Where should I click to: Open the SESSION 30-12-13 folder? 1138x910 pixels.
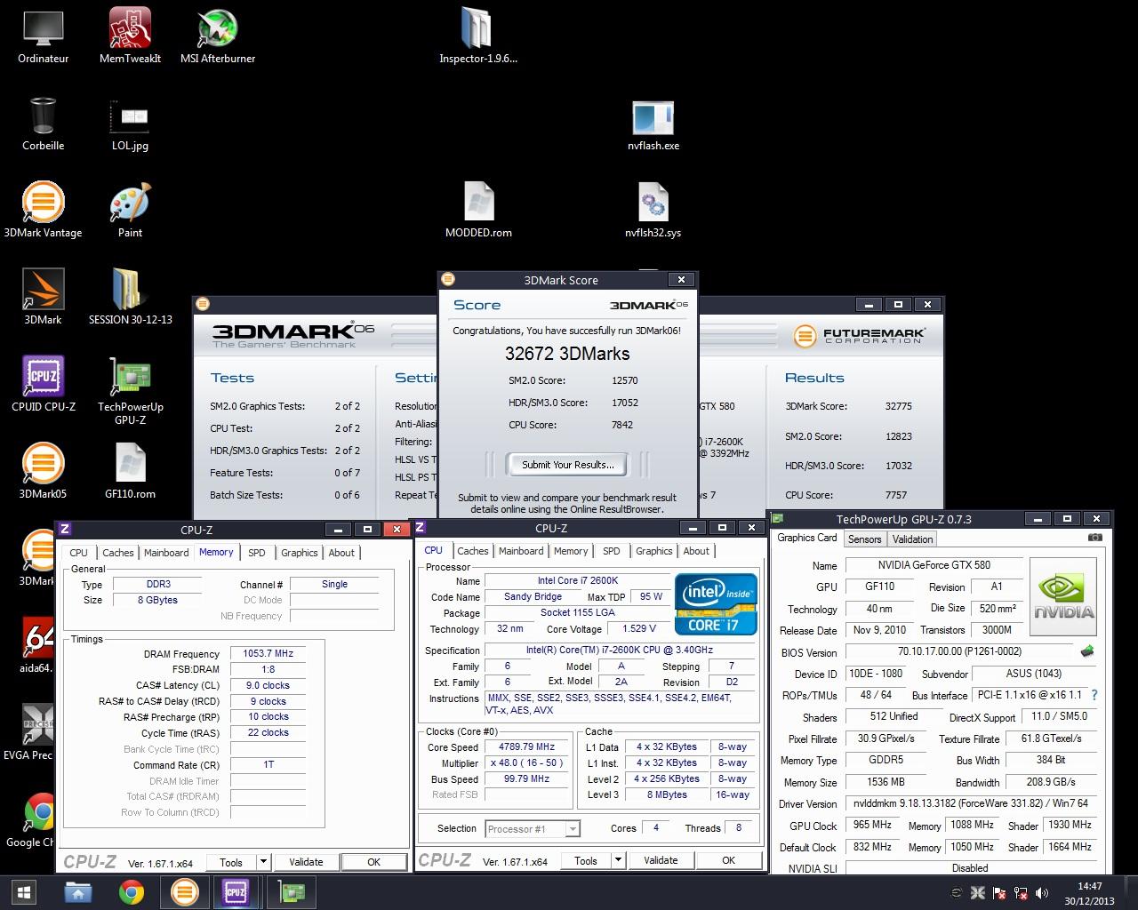(x=130, y=297)
